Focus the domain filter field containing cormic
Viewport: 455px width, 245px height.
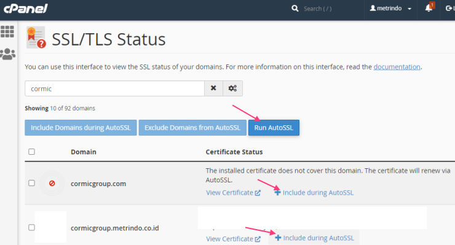pos(114,88)
